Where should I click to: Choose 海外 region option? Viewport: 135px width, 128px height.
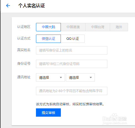[x=119, y=27]
